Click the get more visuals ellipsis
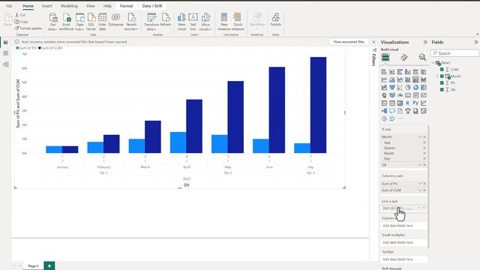Image resolution: width=480 pixels, height=270 pixels. tap(400, 118)
